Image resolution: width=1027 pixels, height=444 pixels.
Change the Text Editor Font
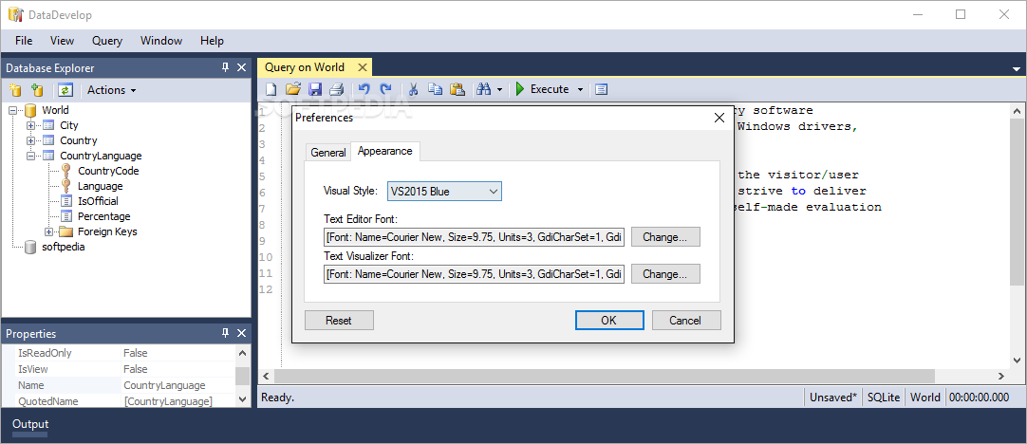665,237
